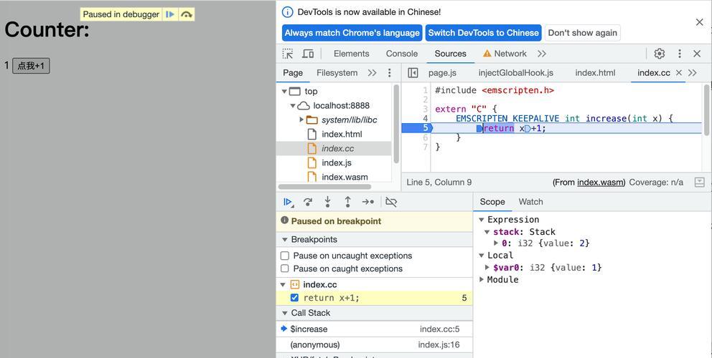The image size is (712, 358).
Task: Step out of current function
Action: tap(347, 202)
